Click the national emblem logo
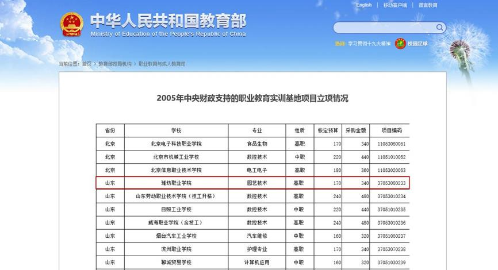Image resolution: width=498 pixels, height=270 pixels. 72,25
